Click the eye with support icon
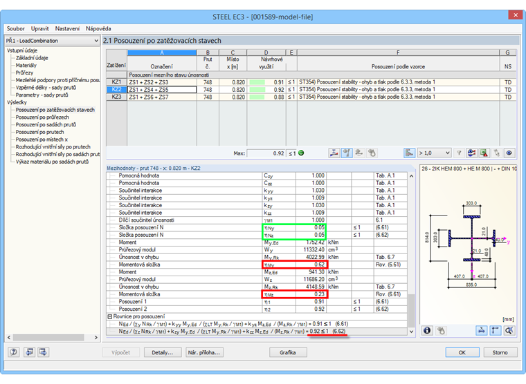Screen dimensions: 526x384 [x=359, y=153]
